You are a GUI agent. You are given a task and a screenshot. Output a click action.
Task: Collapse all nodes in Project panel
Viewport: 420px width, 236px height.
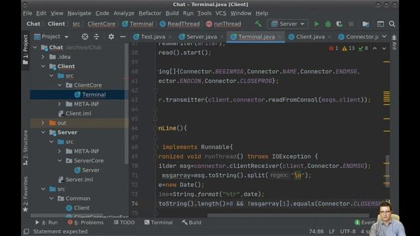(96, 37)
